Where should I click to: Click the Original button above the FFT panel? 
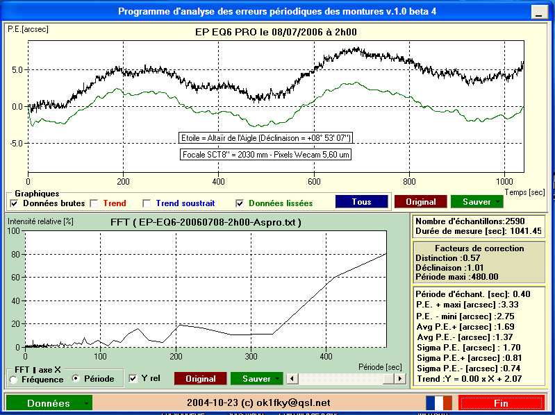pyautogui.click(x=420, y=202)
